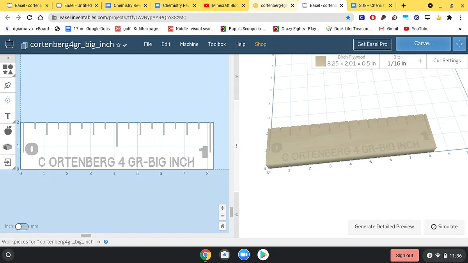Image resolution: width=468 pixels, height=263 pixels.
Task: Expand the Workpieces panel chevron
Action: [x=99, y=242]
